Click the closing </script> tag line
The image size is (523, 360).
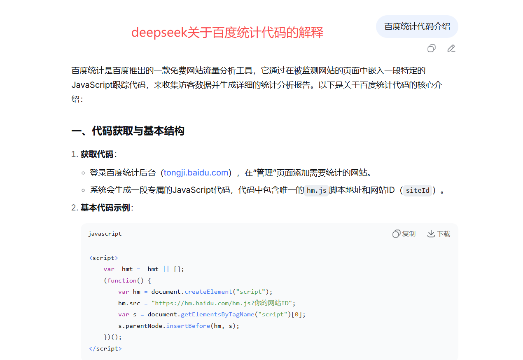pos(105,348)
